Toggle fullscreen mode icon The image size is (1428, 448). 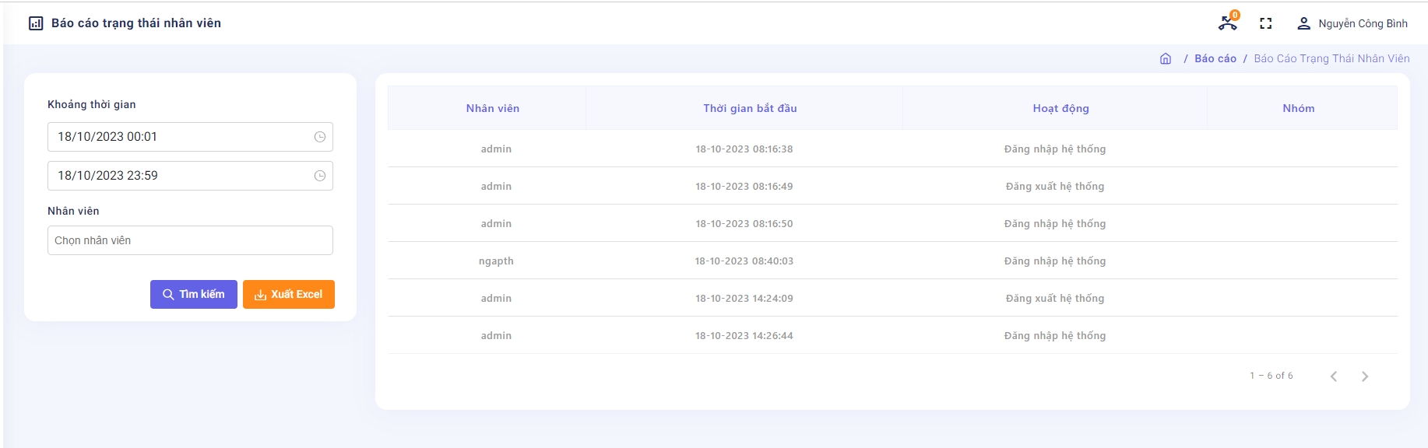coord(1266,23)
